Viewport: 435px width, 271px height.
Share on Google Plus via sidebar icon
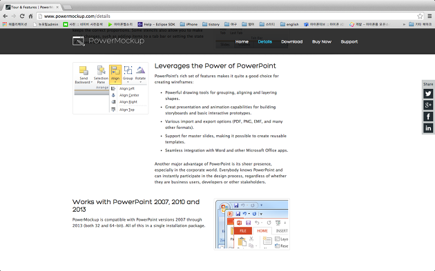click(428, 105)
